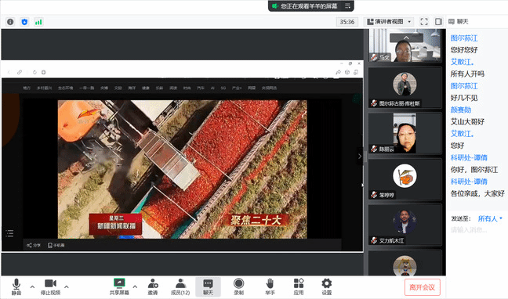Show the network signal status icon

click(x=38, y=22)
